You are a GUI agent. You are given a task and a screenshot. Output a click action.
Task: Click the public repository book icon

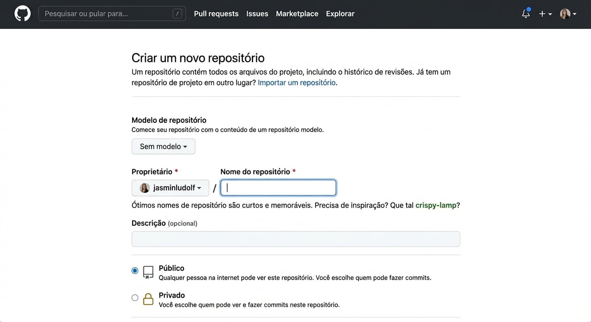(x=148, y=273)
